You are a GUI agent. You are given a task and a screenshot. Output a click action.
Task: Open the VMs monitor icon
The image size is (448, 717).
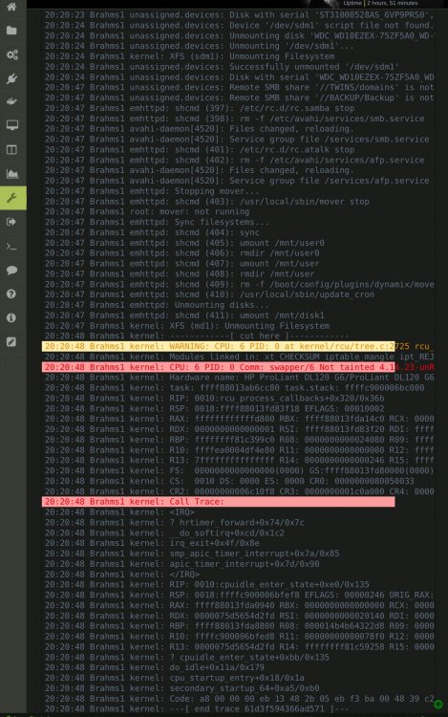(11, 125)
